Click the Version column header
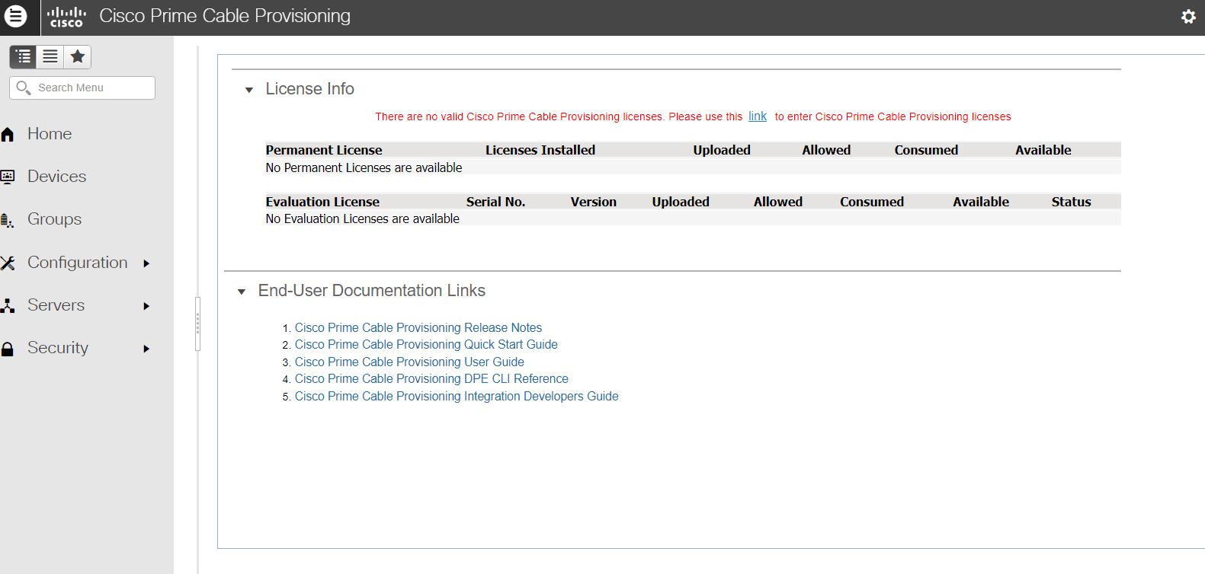Screen dimensions: 1205x574 point(594,202)
